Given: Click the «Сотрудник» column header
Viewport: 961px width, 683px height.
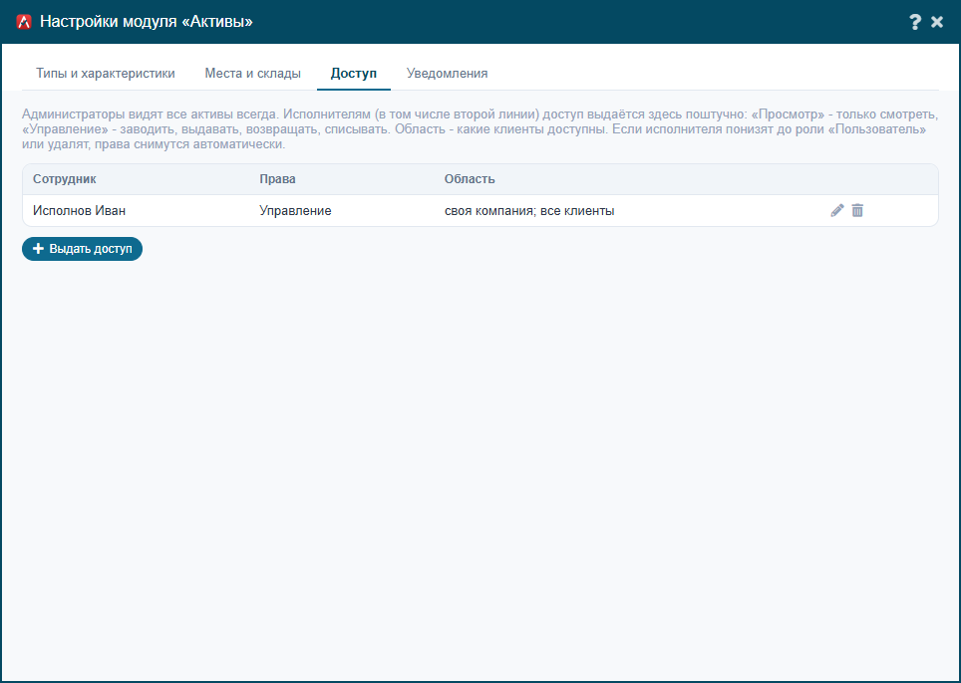Looking at the screenshot, I should tap(65, 179).
